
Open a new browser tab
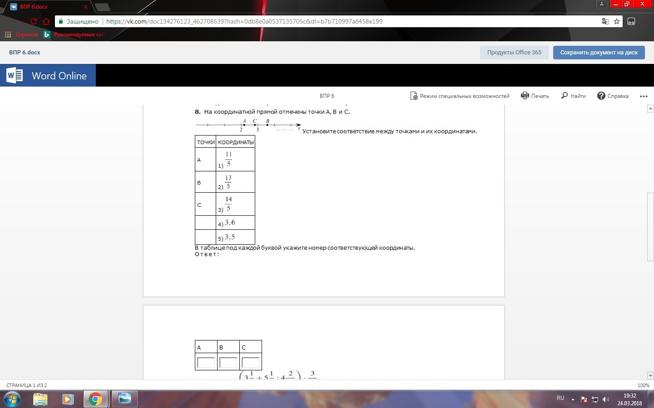point(103,7)
